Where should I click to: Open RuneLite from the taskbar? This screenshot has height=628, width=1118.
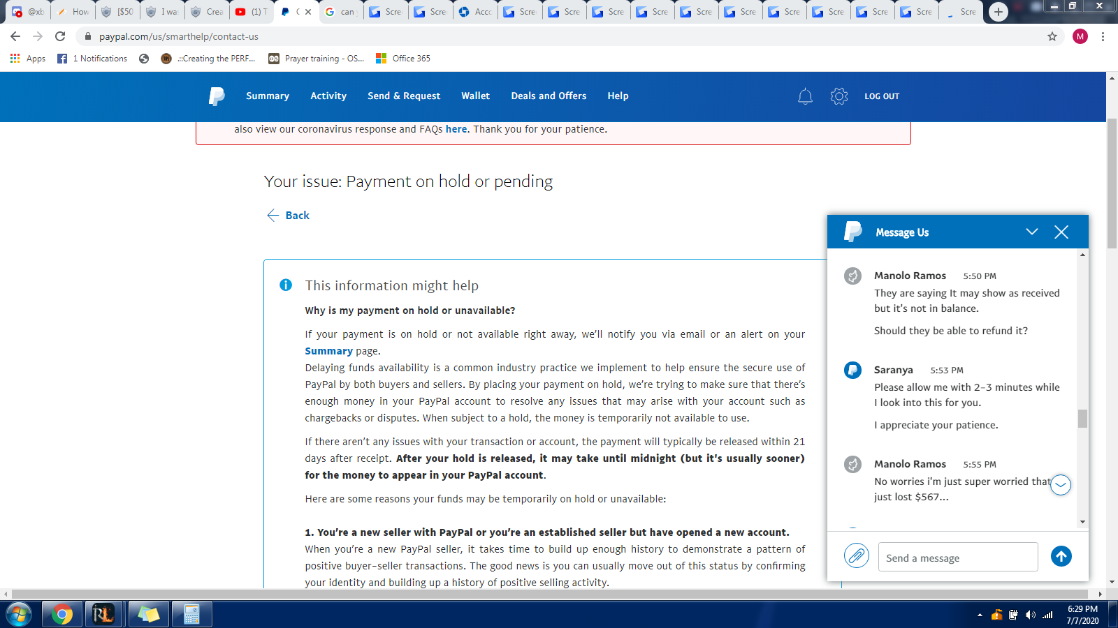(103, 614)
